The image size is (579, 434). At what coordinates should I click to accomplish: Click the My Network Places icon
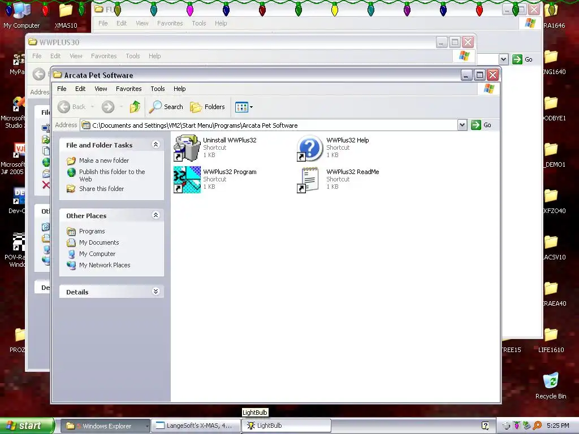pyautogui.click(x=71, y=266)
